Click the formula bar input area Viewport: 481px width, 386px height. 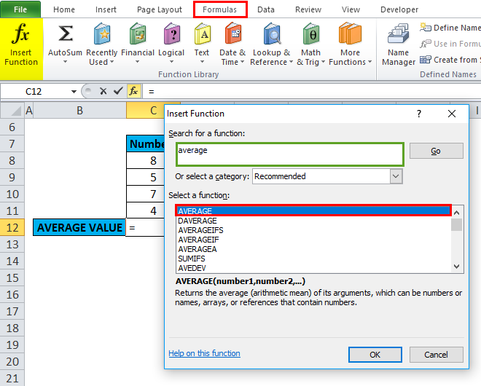[x=311, y=91]
